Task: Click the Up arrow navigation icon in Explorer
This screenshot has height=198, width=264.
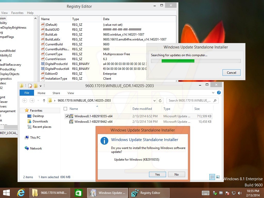Action: point(44,101)
